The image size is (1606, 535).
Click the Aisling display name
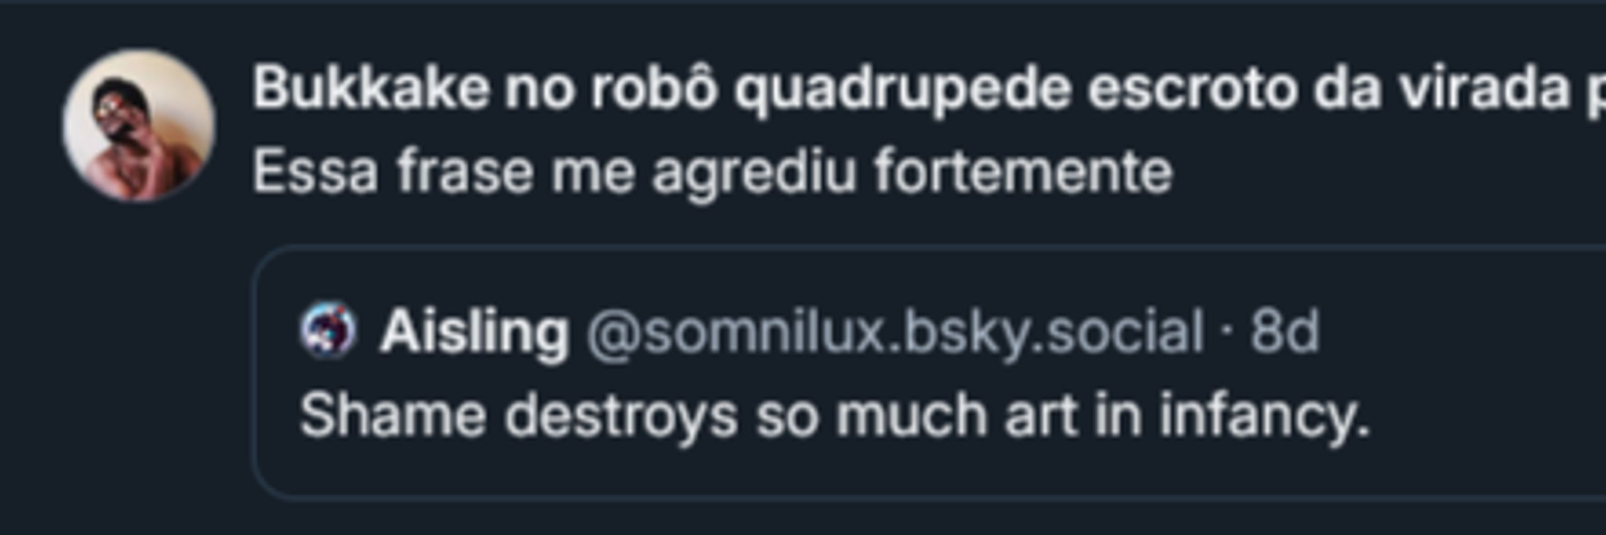tap(474, 332)
